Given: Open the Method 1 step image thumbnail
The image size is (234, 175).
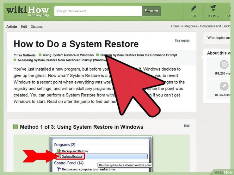Looking at the screenshot, I should point(102,154).
